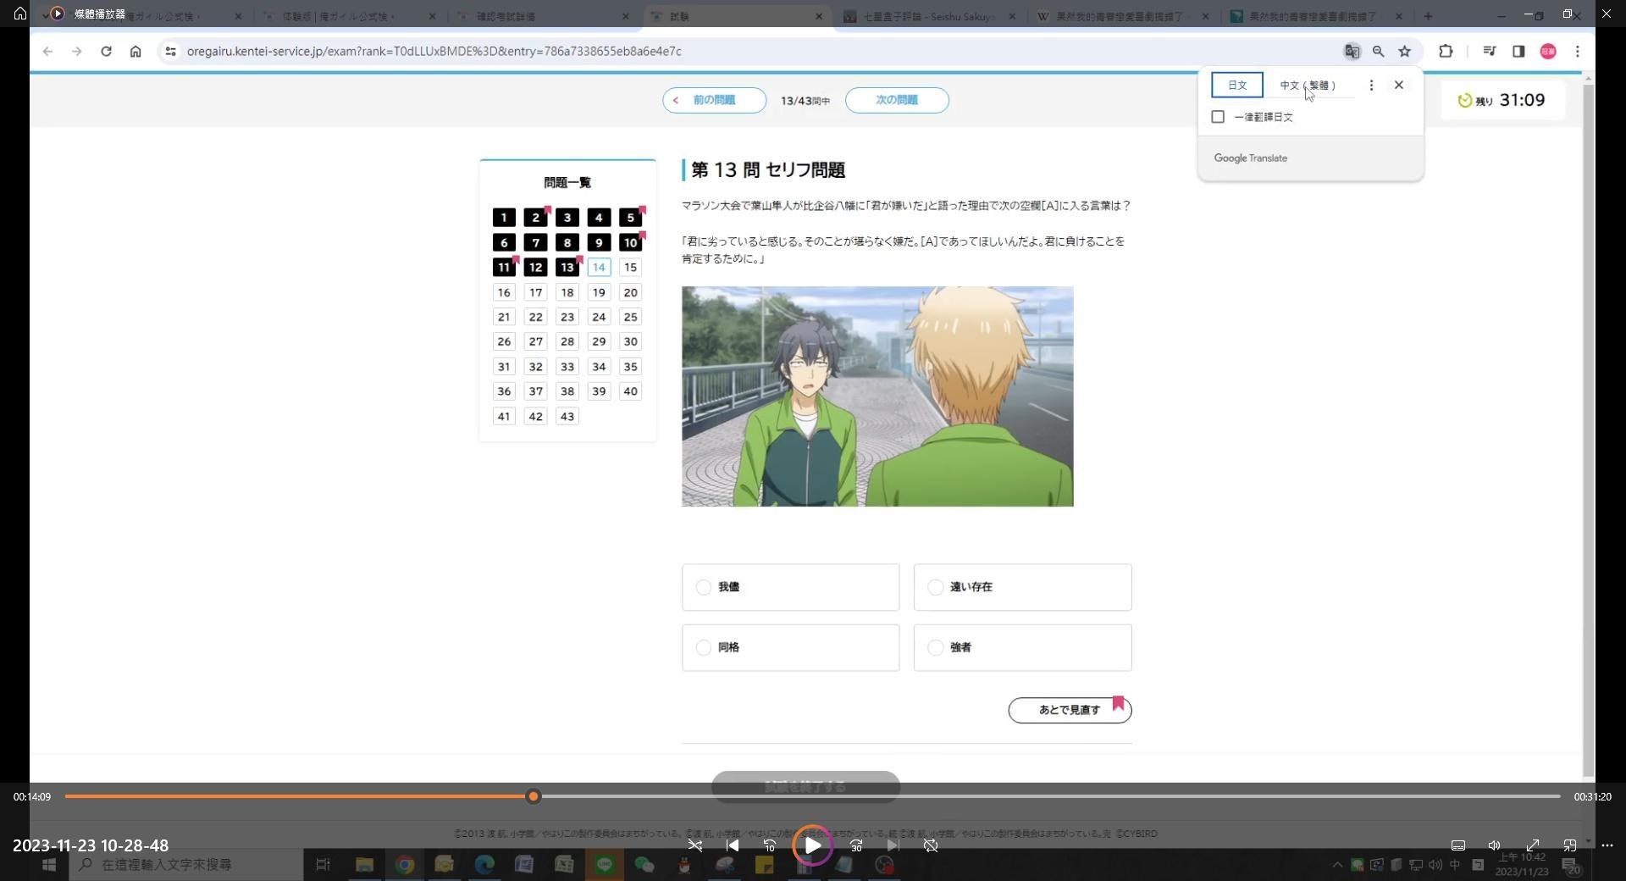1626x881 pixels.
Task: Open more options in the media player
Action: pyautogui.click(x=1607, y=845)
